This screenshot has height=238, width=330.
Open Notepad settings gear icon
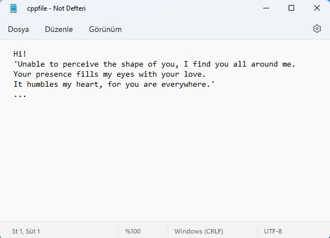(x=317, y=29)
